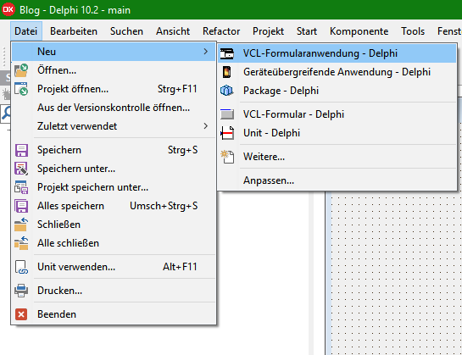
Task: Click the red Beenden X icon
Action: click(21, 314)
